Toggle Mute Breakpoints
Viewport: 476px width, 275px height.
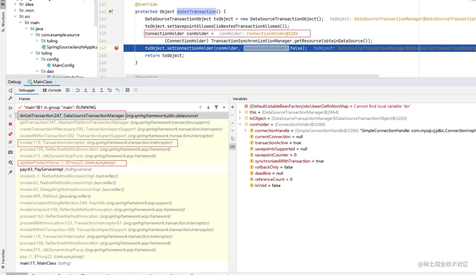[10, 142]
